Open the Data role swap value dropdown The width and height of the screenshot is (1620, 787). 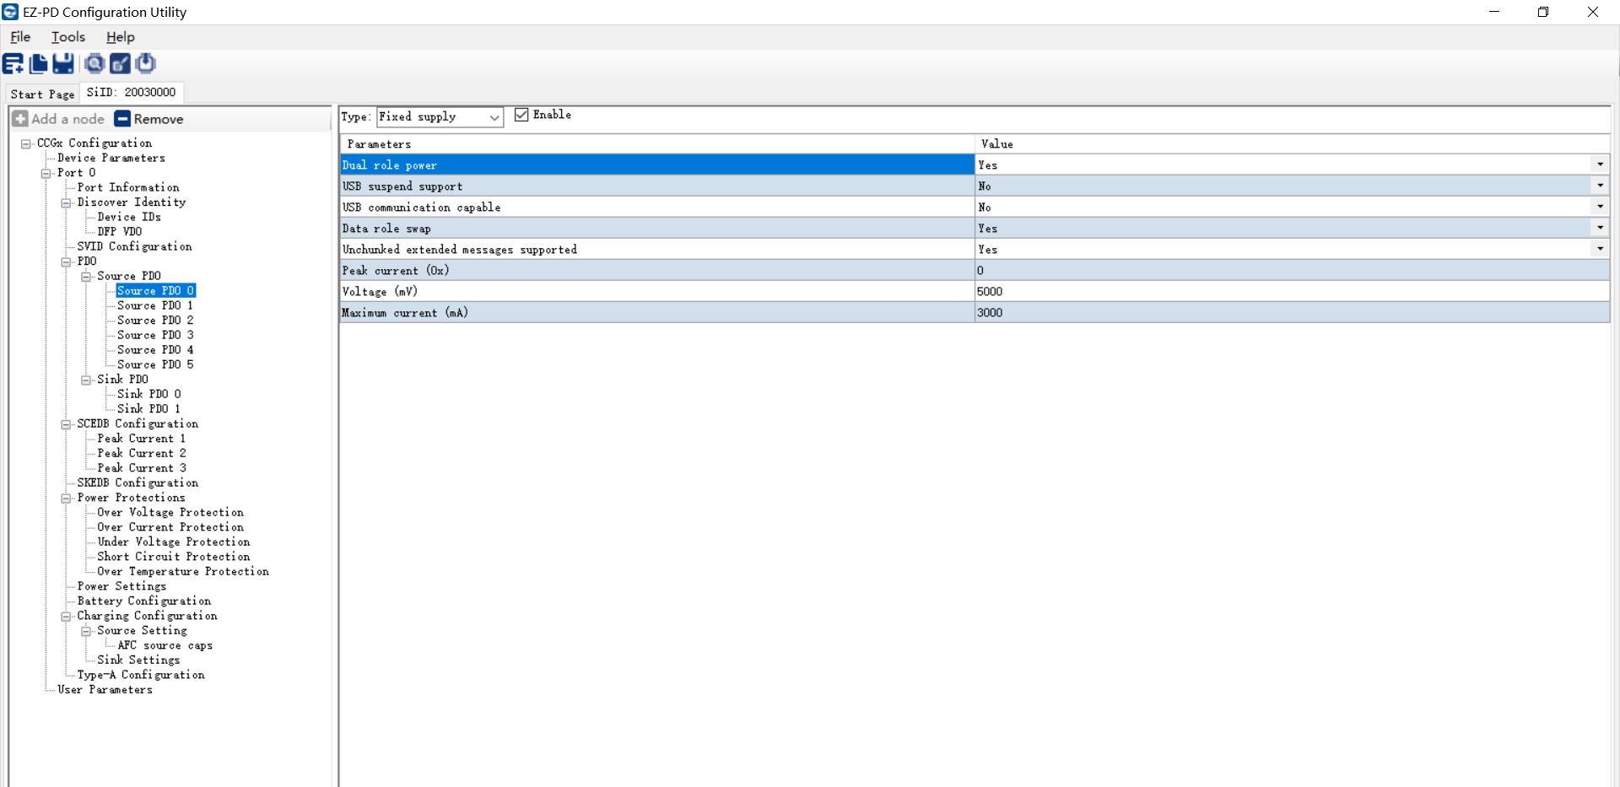coord(1600,228)
